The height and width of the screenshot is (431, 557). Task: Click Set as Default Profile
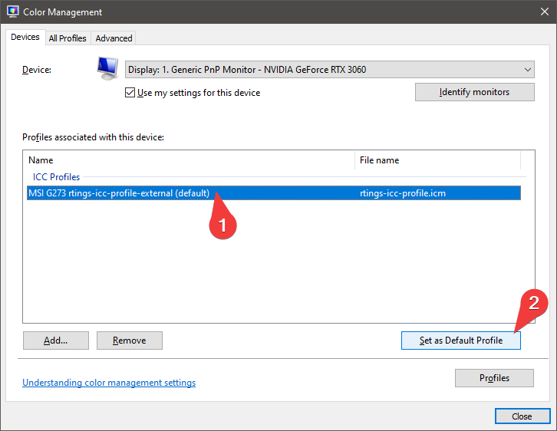(460, 341)
